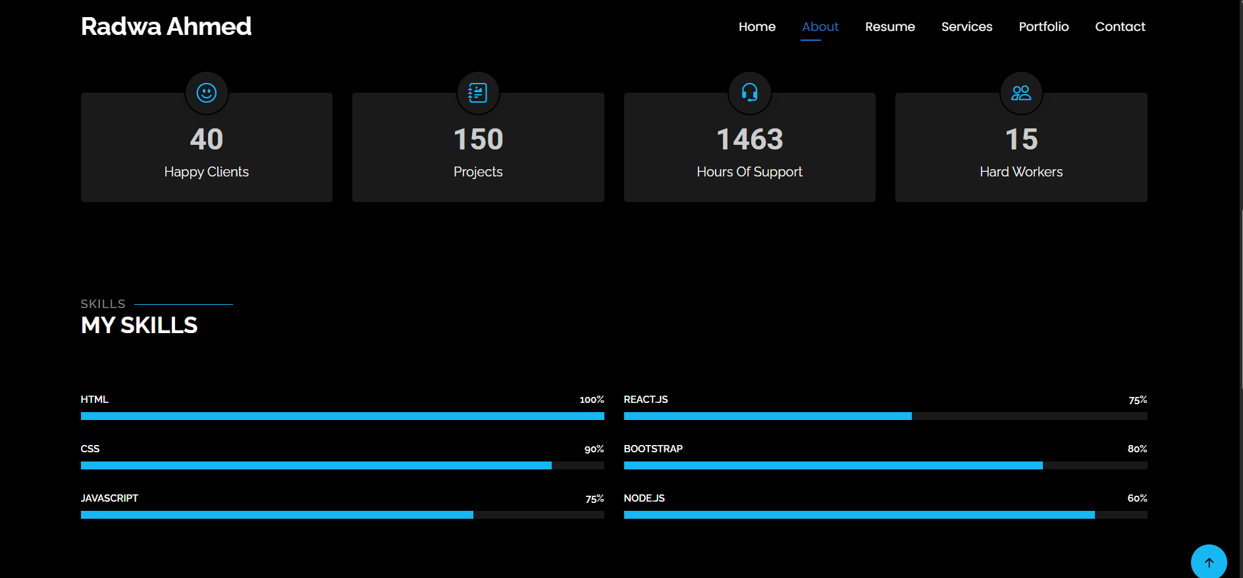Click the headset Hours Of Support icon

click(x=749, y=93)
